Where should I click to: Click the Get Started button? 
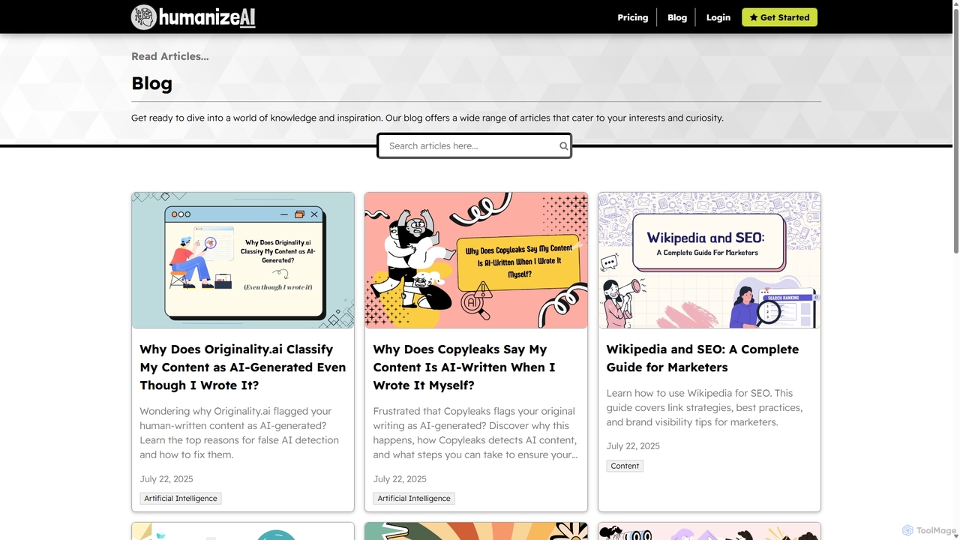(x=779, y=17)
